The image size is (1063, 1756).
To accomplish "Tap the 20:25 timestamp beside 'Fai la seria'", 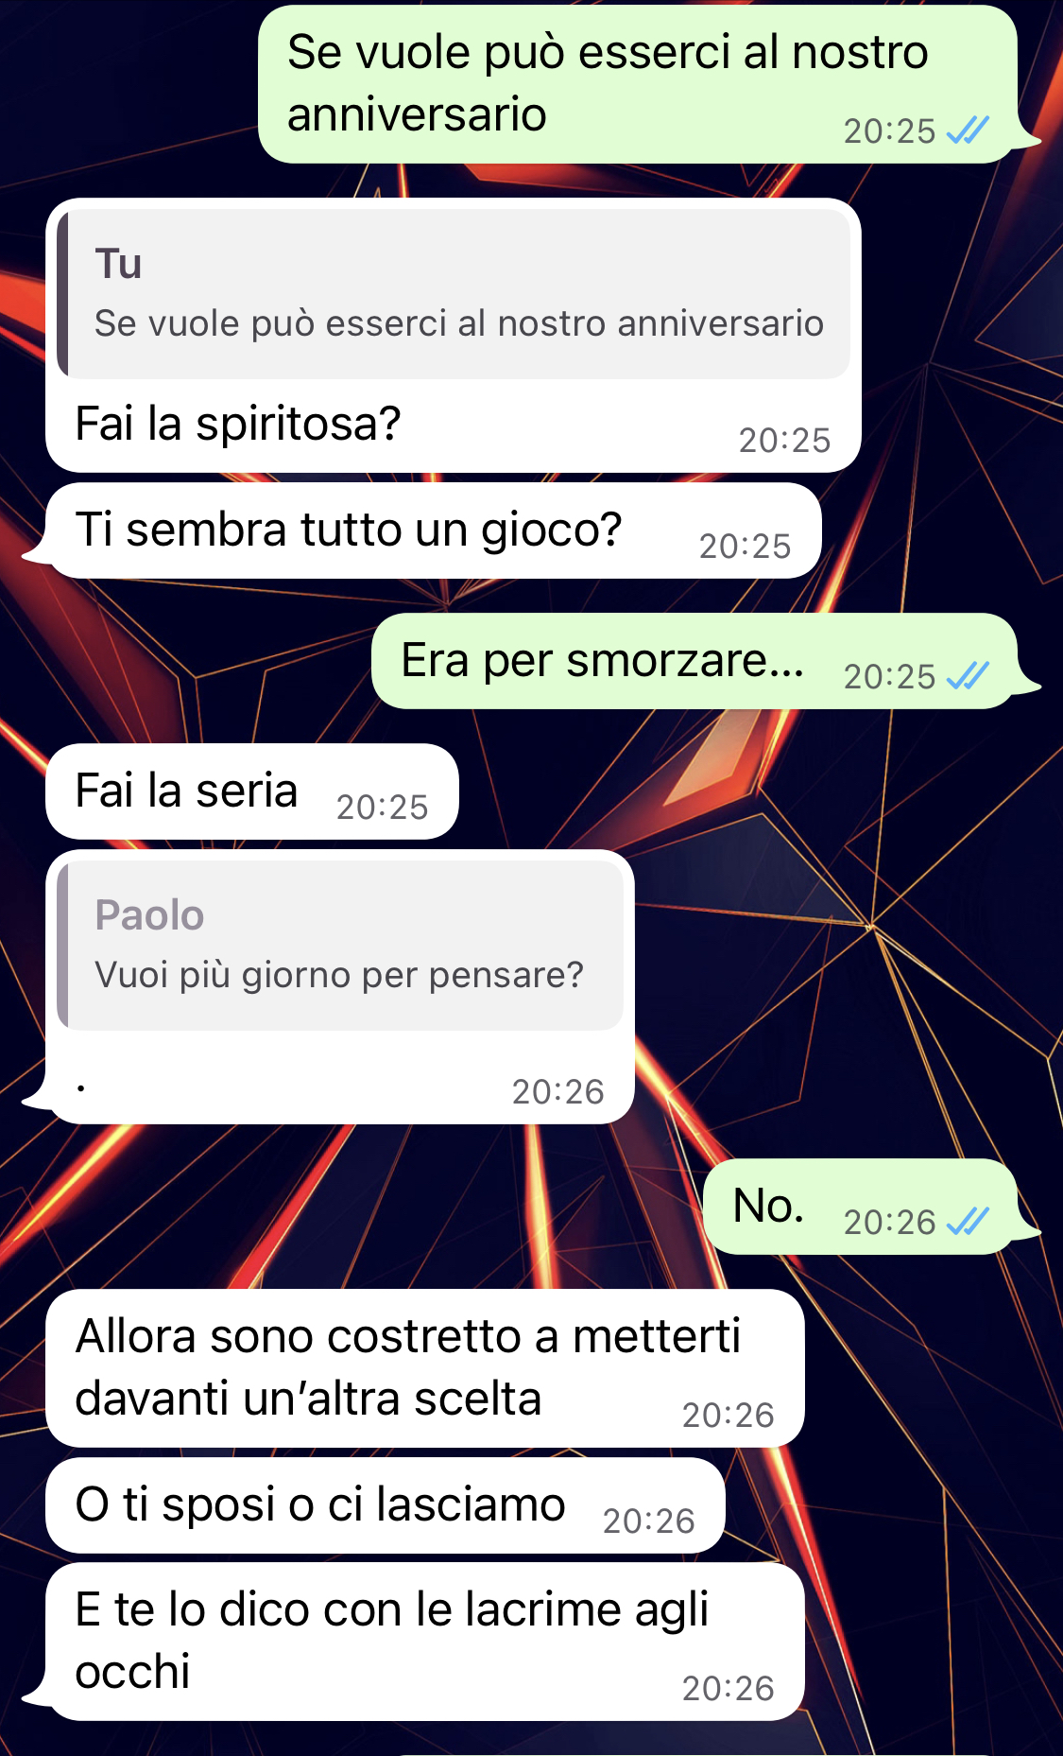I will point(382,807).
